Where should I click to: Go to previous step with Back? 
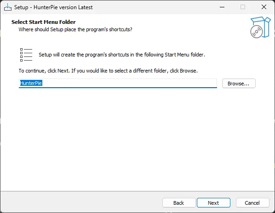click(x=179, y=203)
